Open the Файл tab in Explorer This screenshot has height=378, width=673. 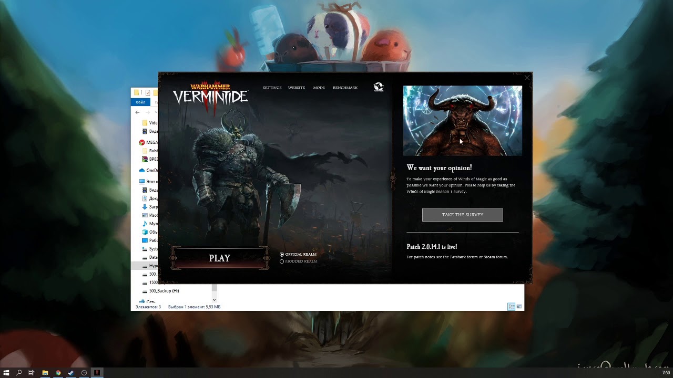pos(140,102)
